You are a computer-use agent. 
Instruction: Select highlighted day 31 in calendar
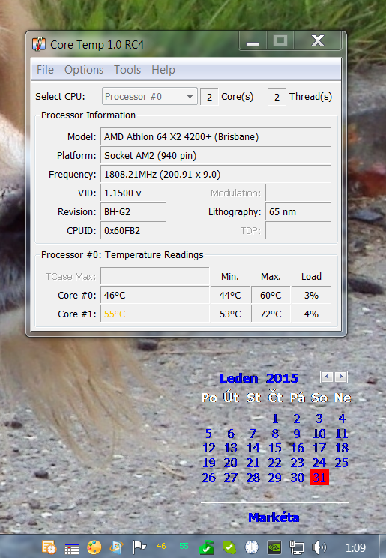tap(319, 478)
